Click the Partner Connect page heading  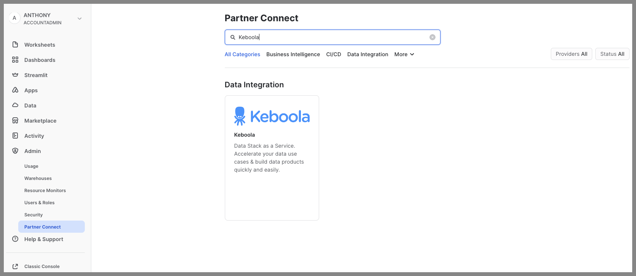[261, 18]
